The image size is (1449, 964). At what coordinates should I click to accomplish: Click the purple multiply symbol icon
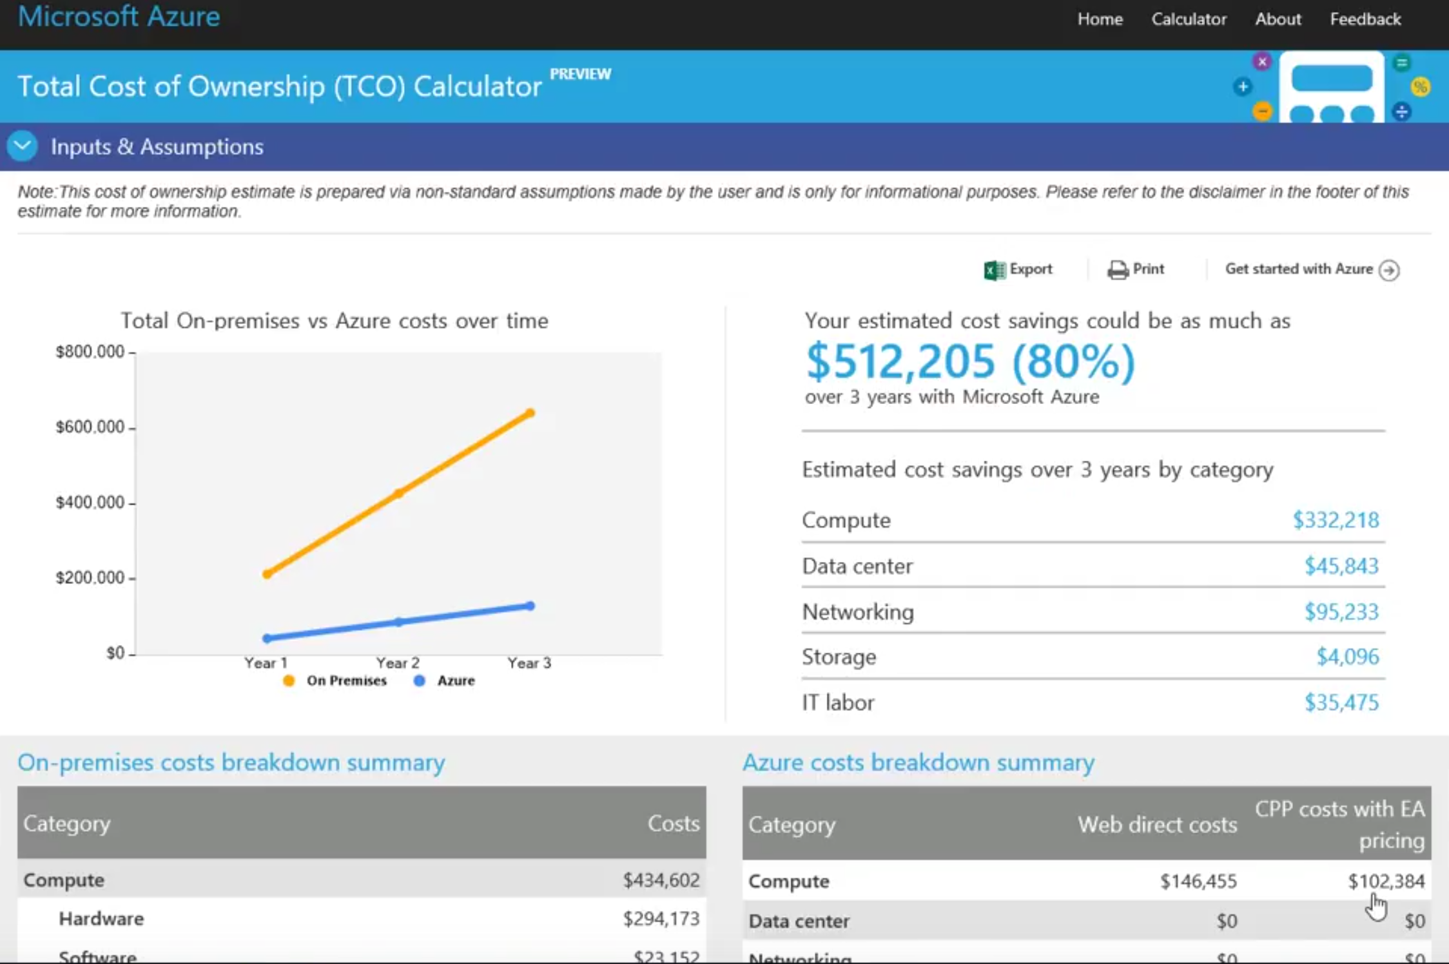coord(1262,62)
